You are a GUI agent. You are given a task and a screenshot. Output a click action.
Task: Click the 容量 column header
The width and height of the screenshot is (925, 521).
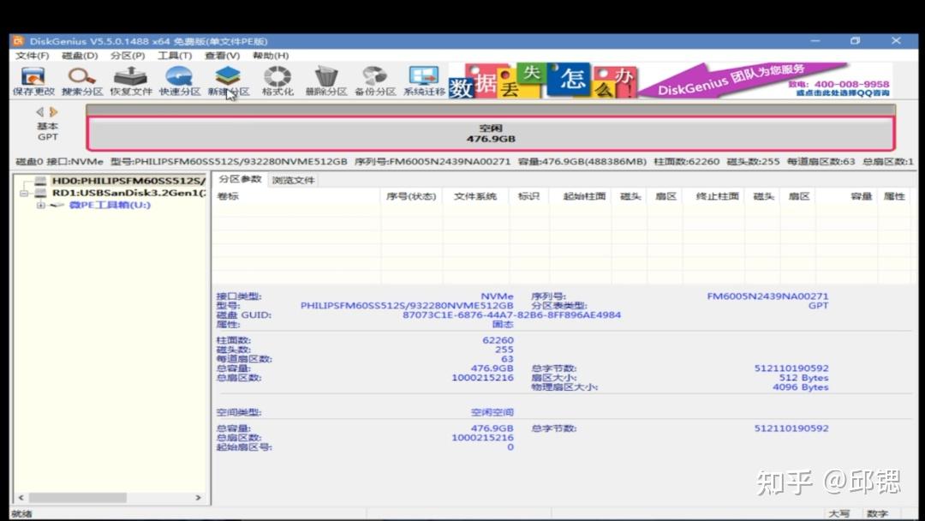847,196
